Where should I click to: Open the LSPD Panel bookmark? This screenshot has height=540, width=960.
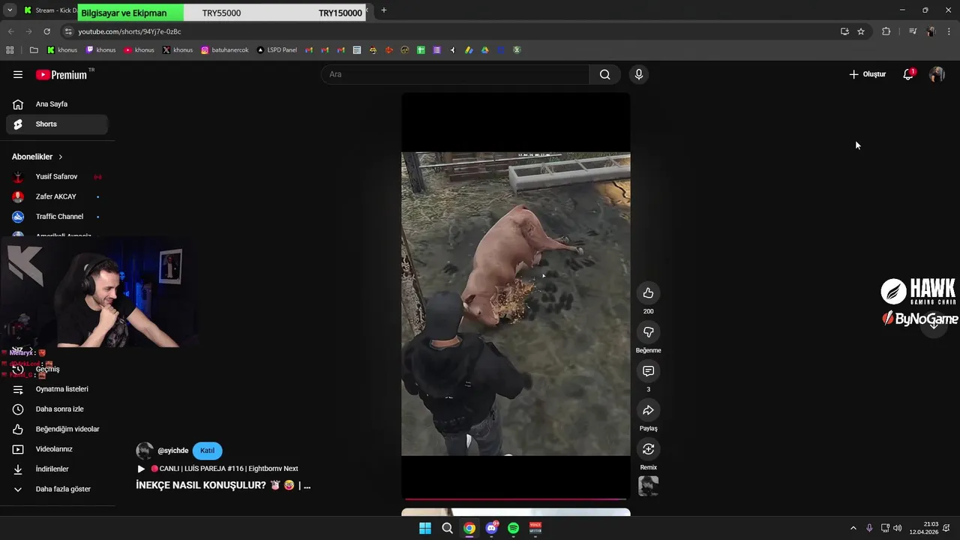pyautogui.click(x=276, y=50)
